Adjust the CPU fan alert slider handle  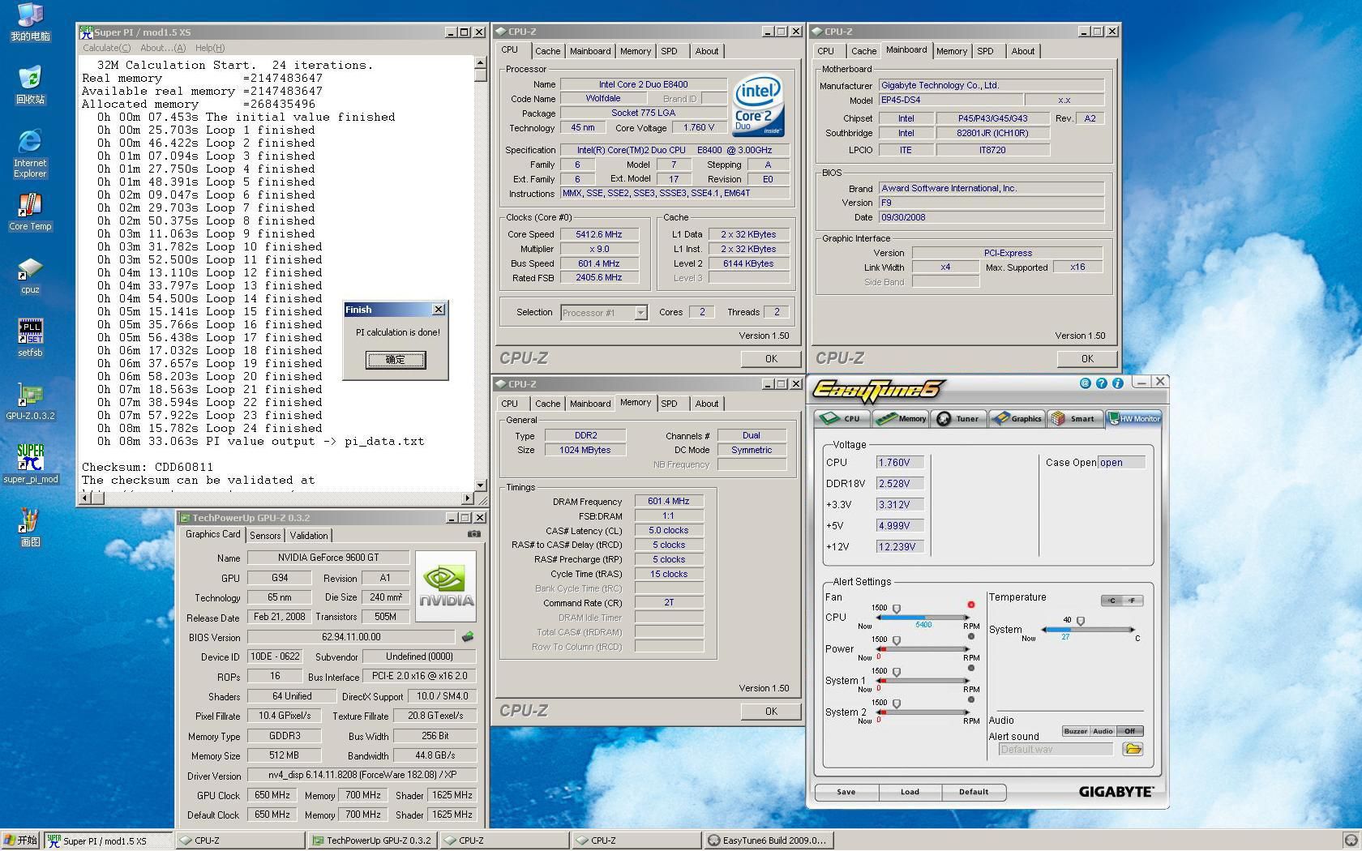click(x=897, y=609)
